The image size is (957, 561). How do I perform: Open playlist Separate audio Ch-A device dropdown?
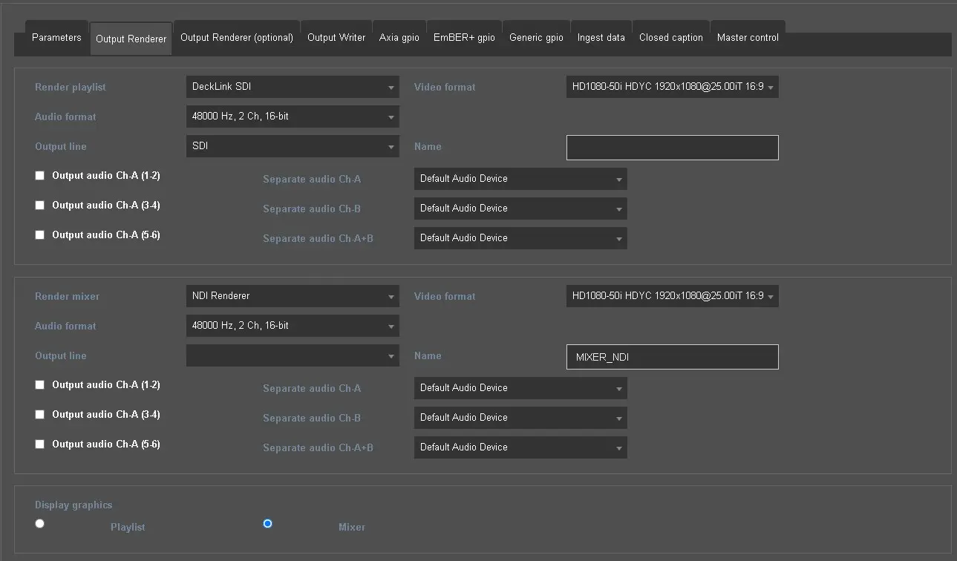click(520, 179)
